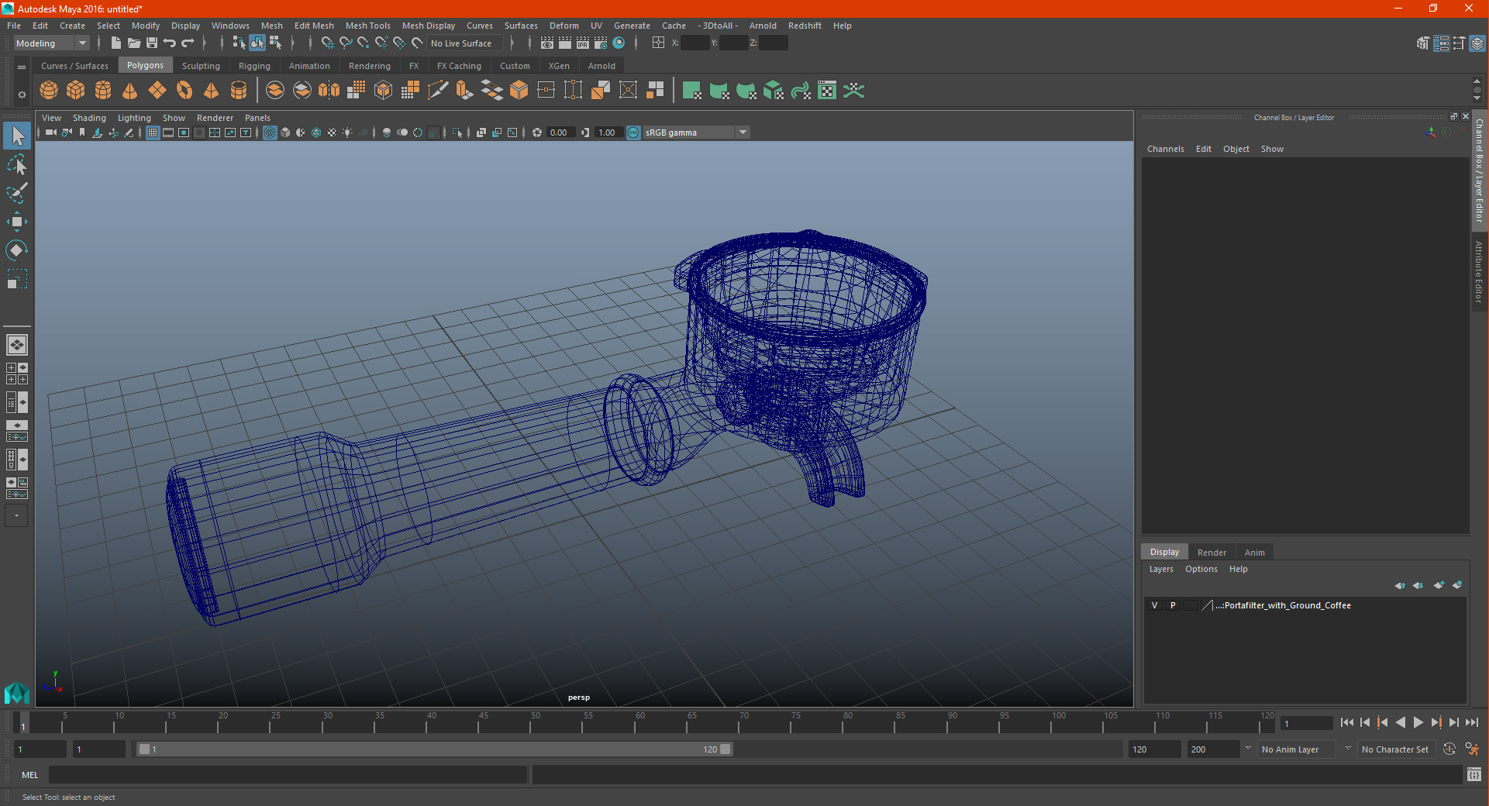This screenshot has height=806, width=1489.
Task: Open the Options menu in Layer Editor
Action: coord(1201,569)
